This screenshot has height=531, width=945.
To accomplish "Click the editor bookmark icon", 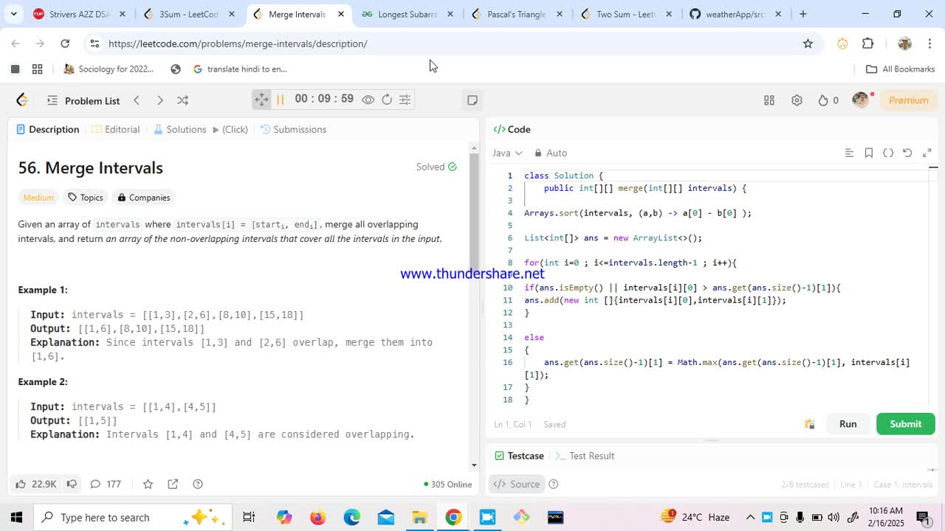I will pos(869,153).
